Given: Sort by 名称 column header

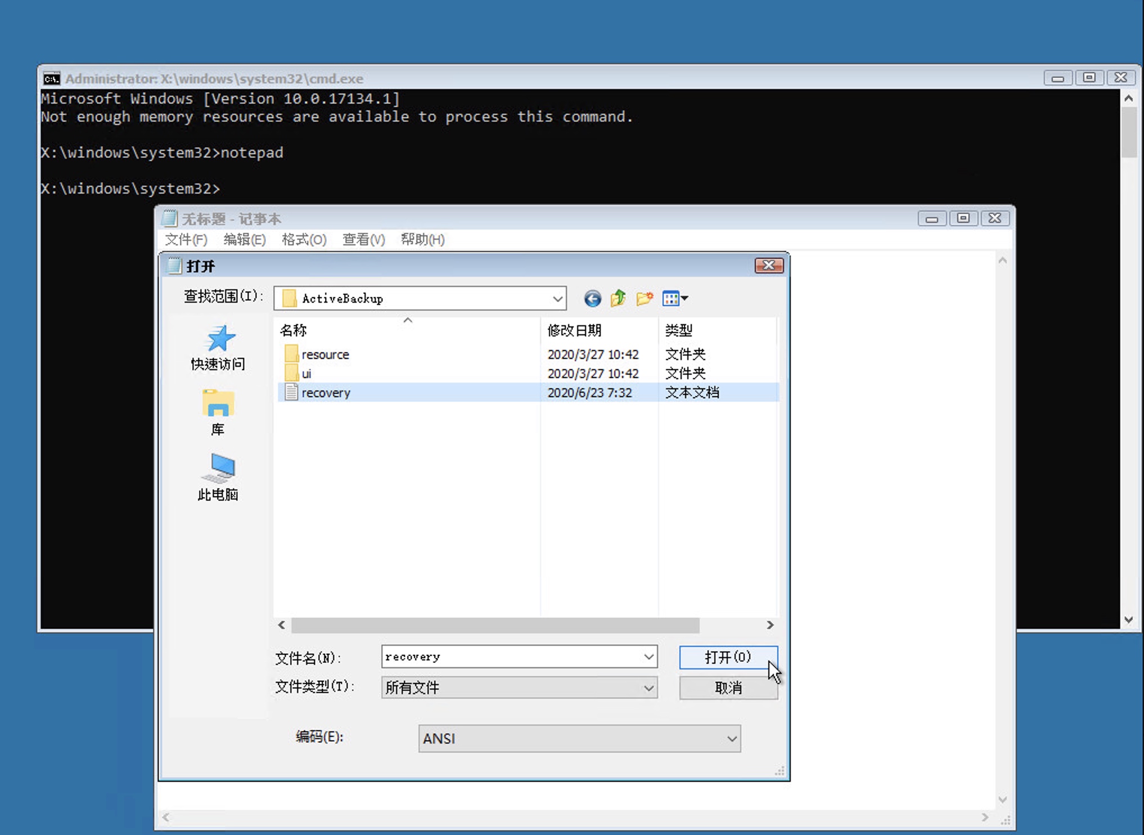Looking at the screenshot, I should coord(407,330).
